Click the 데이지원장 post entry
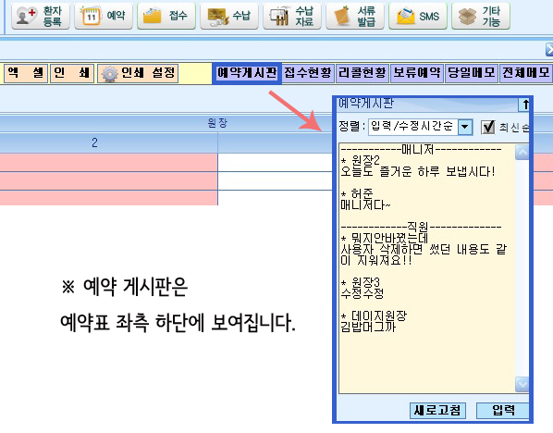Image resolution: width=553 pixels, height=433 pixels. coord(374,321)
